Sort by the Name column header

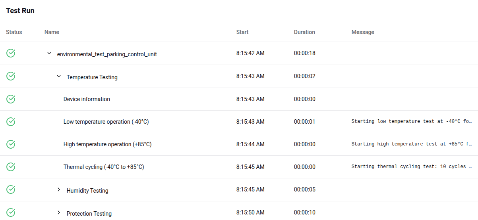52,32
